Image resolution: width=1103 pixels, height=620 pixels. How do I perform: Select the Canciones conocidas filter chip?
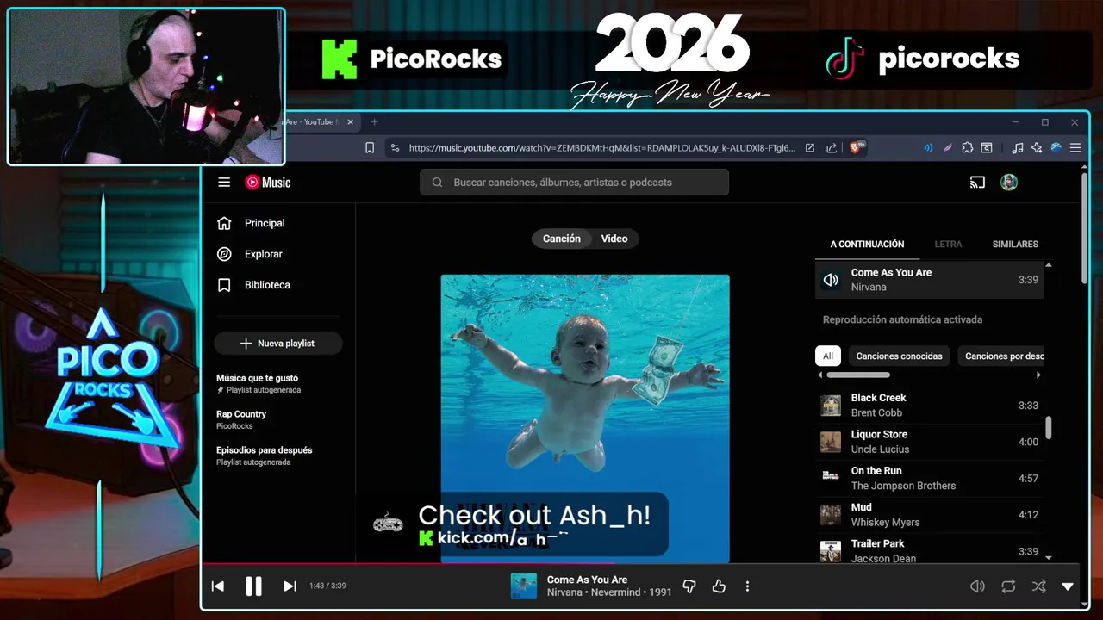coord(899,356)
